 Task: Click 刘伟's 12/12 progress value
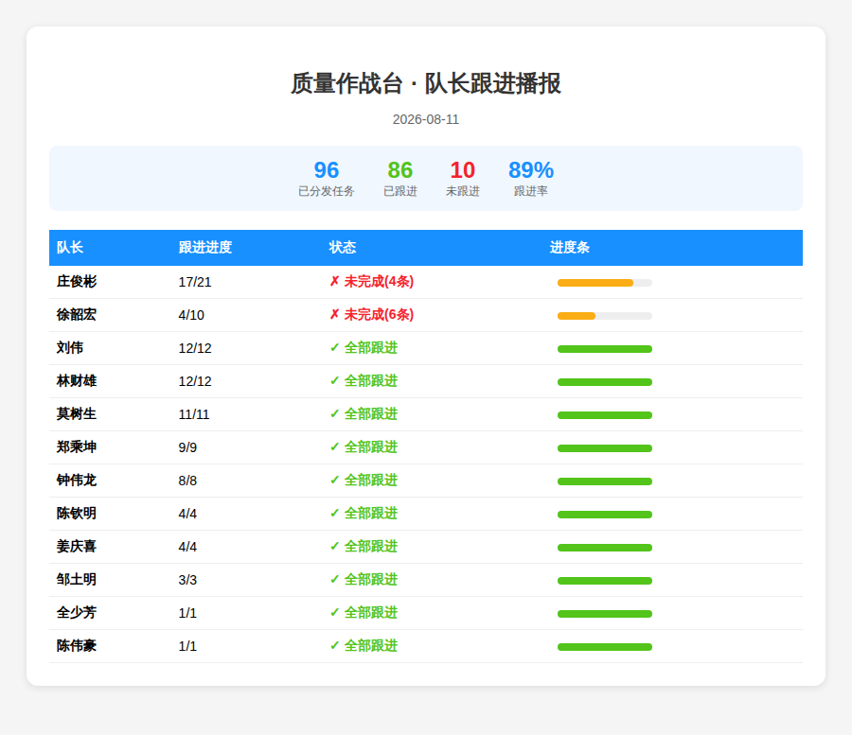coord(194,348)
